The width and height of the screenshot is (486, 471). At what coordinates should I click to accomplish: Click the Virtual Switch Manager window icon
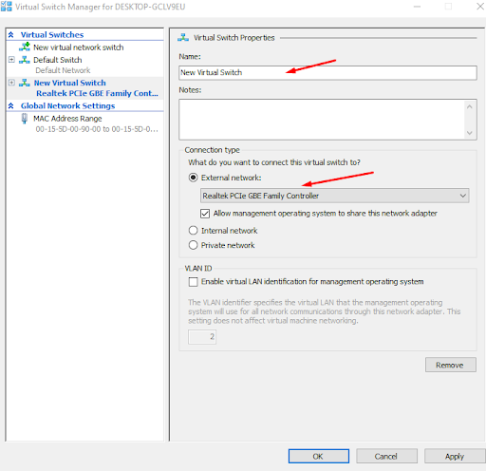click(x=6, y=7)
